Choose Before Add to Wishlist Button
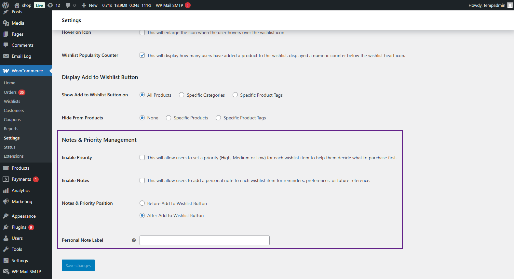Screen dimensions: 514x279 pos(142,203)
